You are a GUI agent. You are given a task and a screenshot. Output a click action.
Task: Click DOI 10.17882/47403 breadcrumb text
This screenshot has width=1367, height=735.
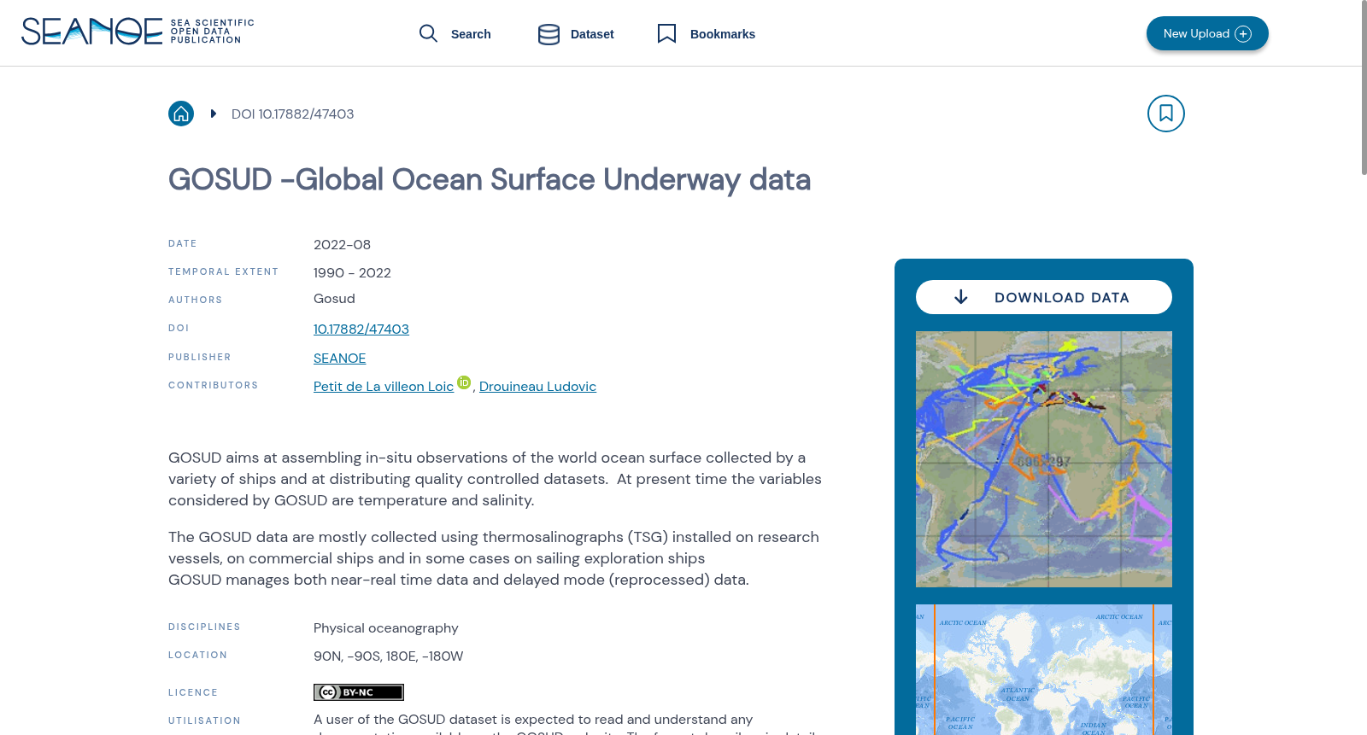tap(292, 114)
